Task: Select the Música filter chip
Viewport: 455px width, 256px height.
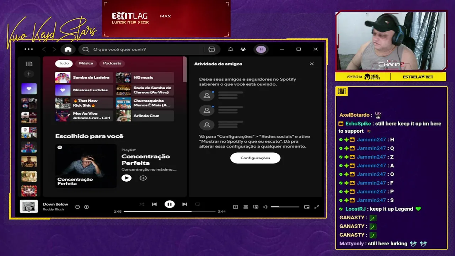Action: pyautogui.click(x=86, y=63)
